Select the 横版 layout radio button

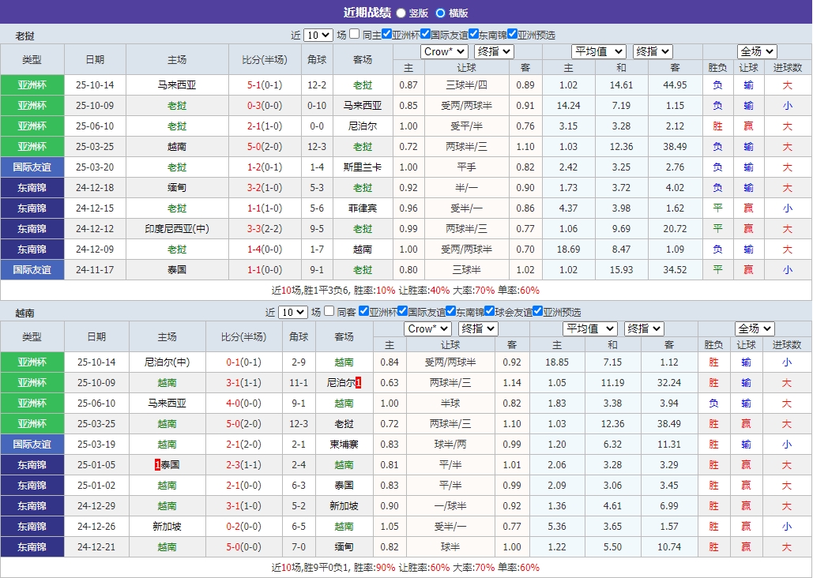pyautogui.click(x=440, y=13)
